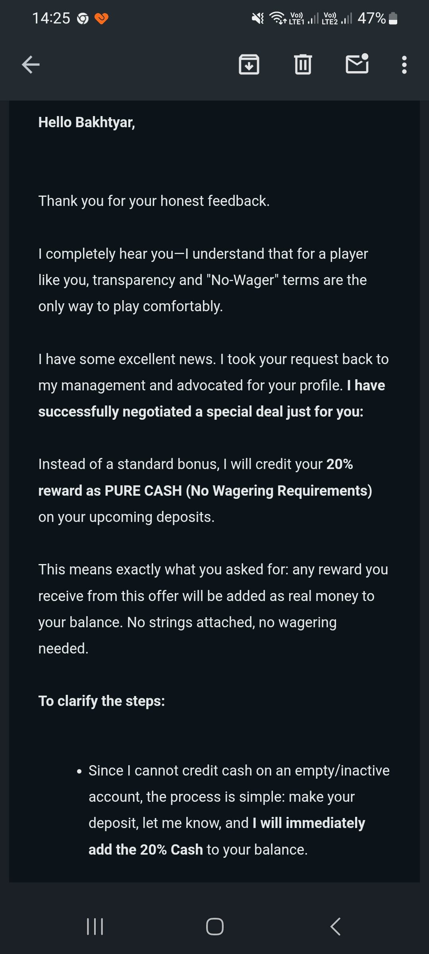Tap the Wi-Fi status icon
This screenshot has width=429, height=954.
point(278,18)
